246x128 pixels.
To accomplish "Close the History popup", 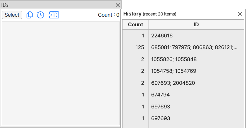I will [x=240, y=14].
